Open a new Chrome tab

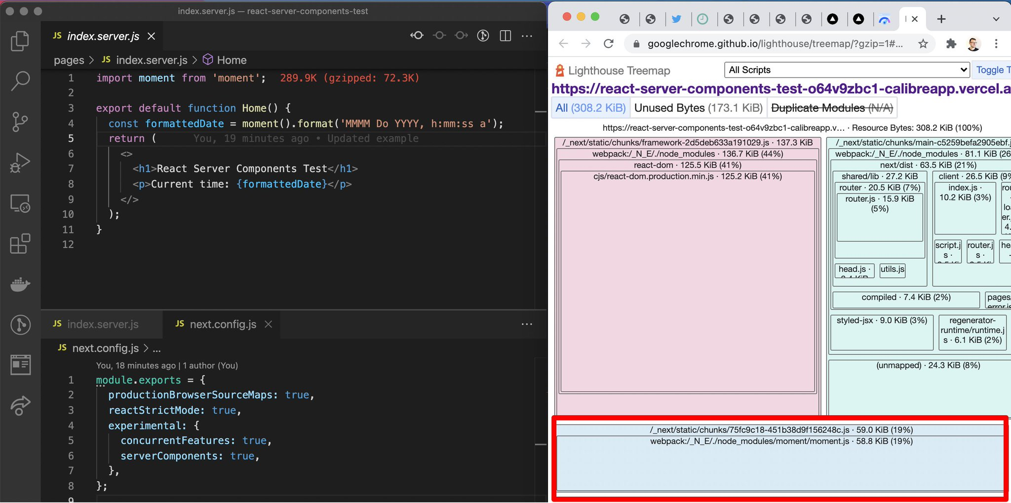pyautogui.click(x=941, y=19)
